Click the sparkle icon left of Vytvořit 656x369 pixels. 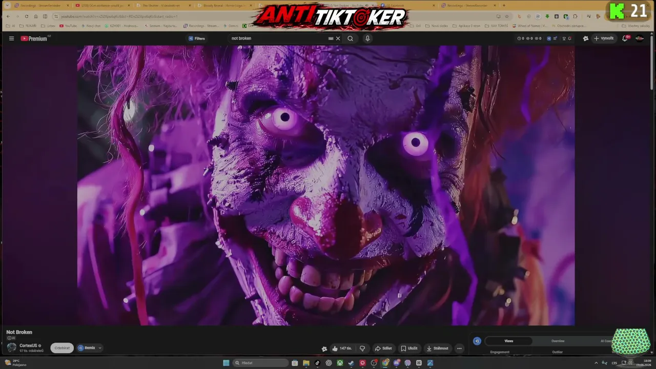(586, 38)
